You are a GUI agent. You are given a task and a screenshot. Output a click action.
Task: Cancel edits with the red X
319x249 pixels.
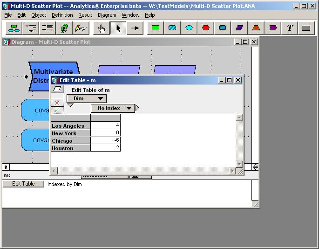click(x=57, y=103)
